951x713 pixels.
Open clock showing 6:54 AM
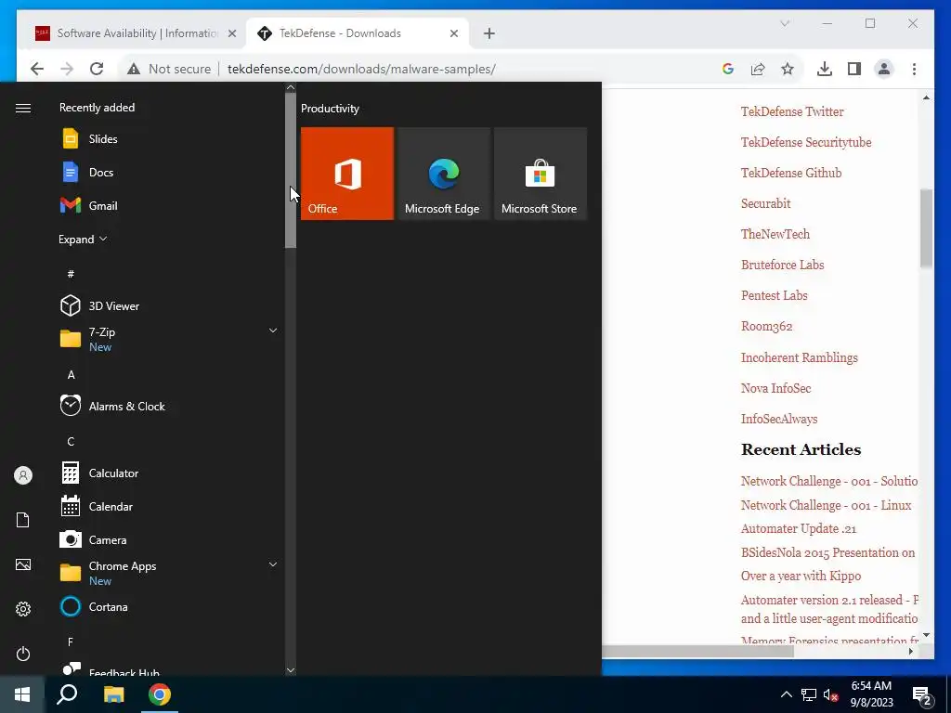[x=871, y=694]
